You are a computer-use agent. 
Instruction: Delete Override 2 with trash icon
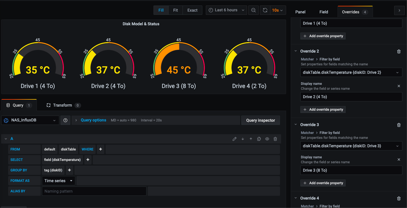coord(399,51)
